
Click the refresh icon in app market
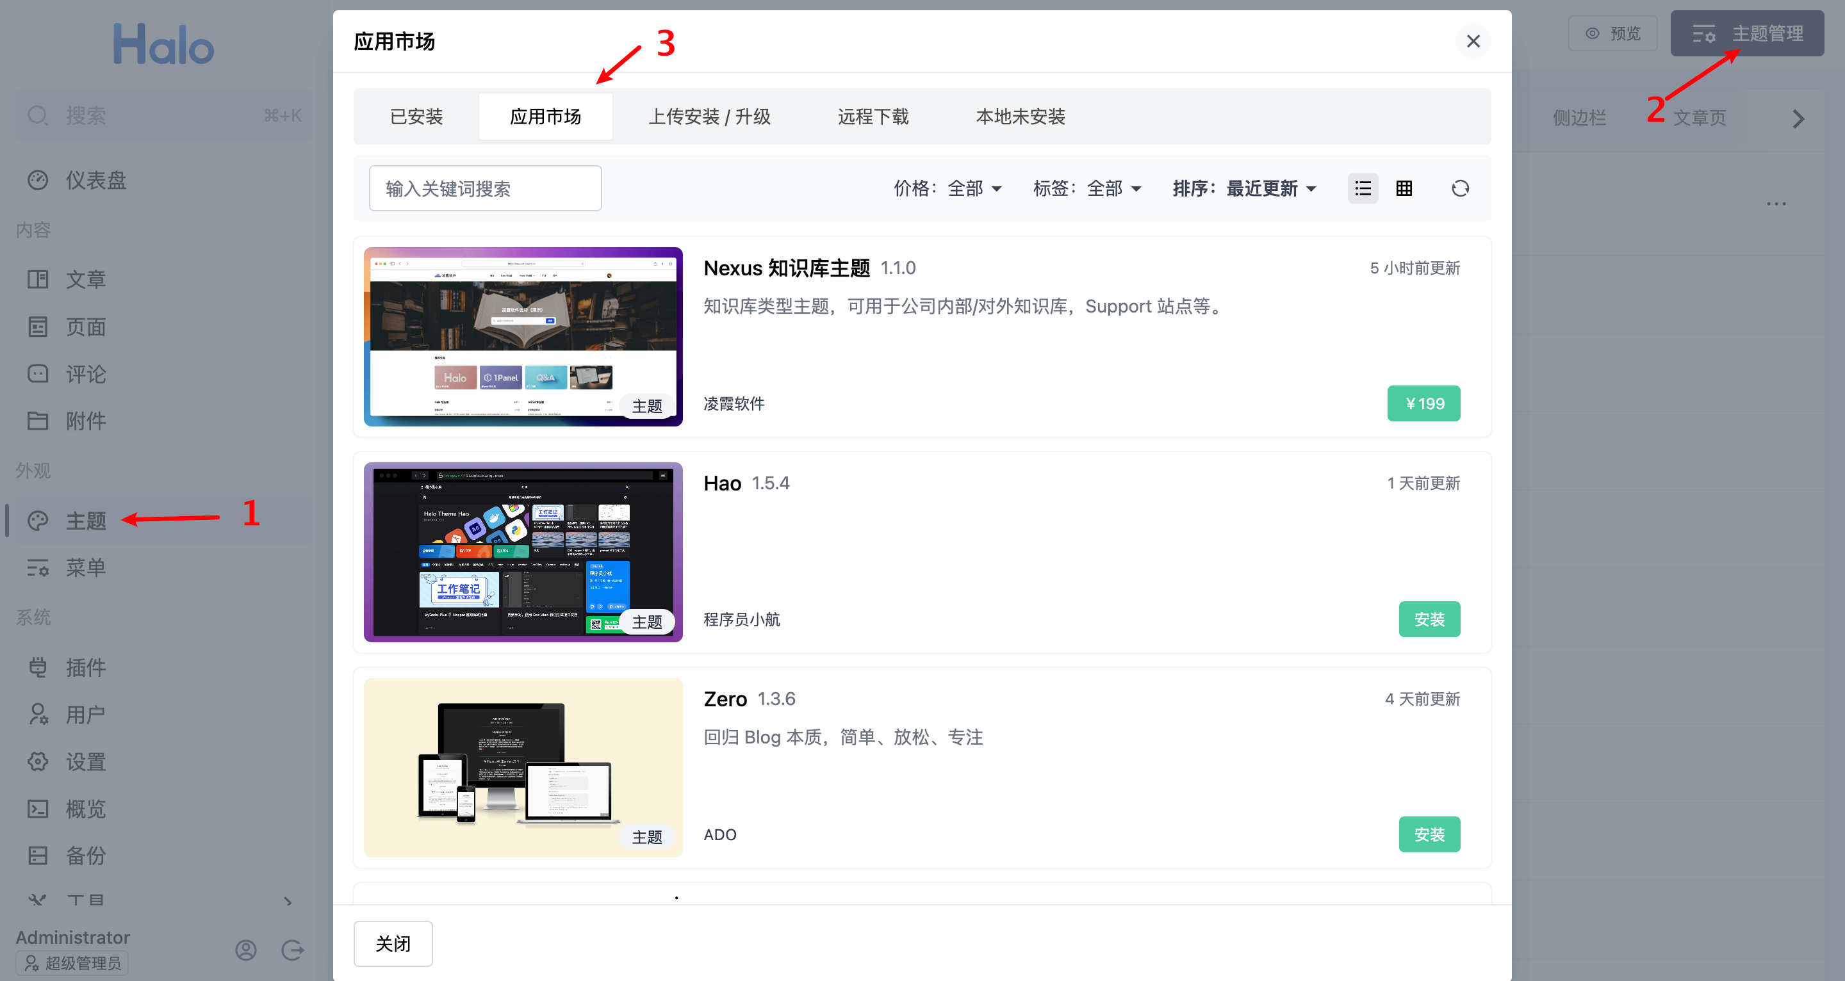pos(1461,188)
